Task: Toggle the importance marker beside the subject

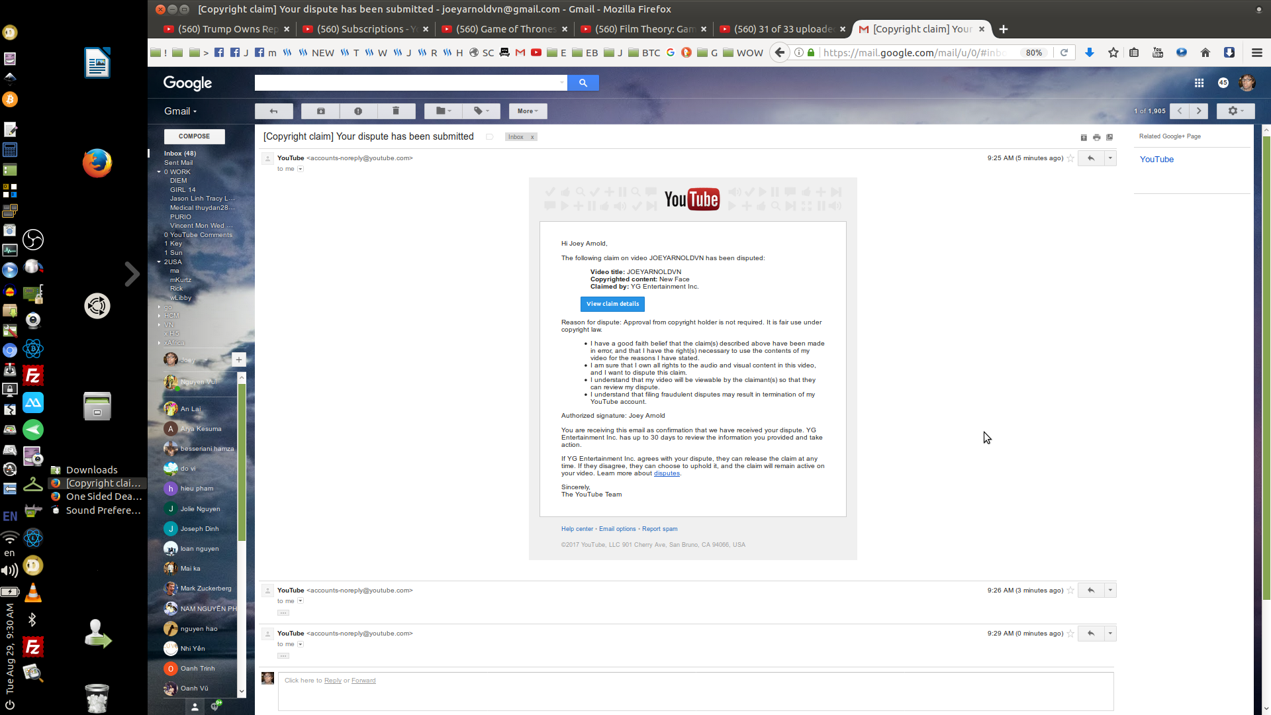Action: tap(490, 137)
